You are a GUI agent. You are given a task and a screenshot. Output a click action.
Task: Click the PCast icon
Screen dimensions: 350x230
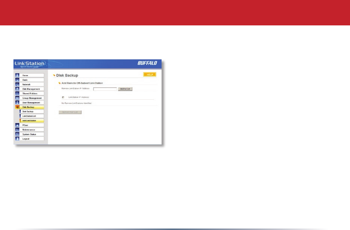coord(17,125)
